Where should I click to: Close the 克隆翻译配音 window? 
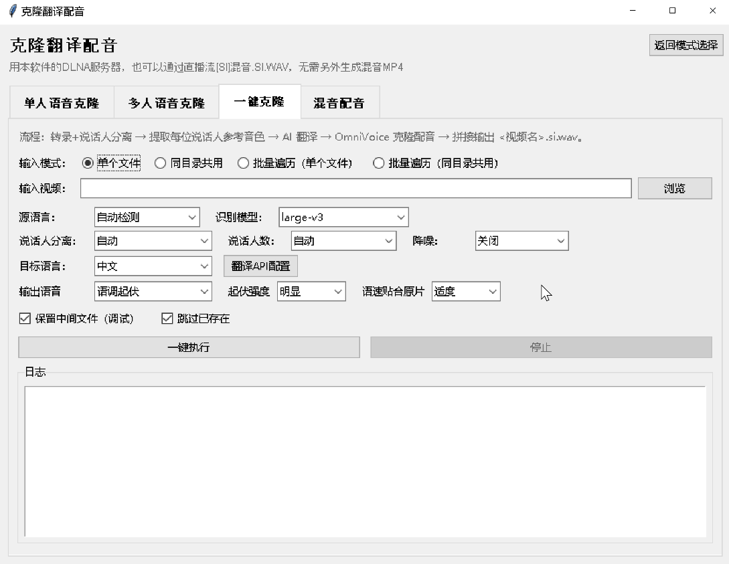click(712, 11)
